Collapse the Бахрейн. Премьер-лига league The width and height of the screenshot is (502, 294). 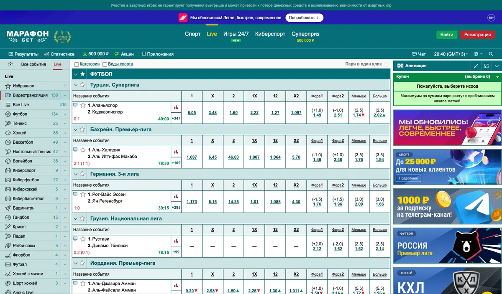coord(76,129)
